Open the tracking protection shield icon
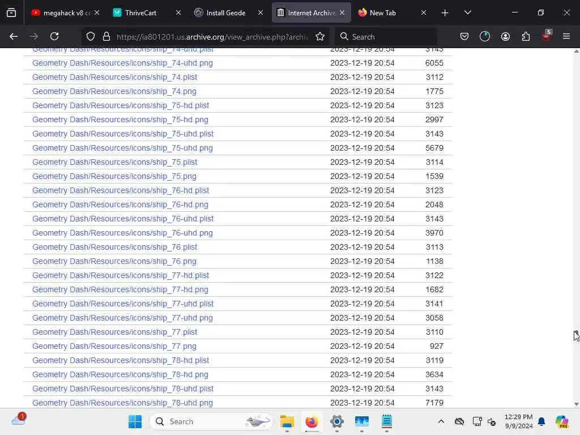Viewport: 580px width, 435px height. [91, 37]
